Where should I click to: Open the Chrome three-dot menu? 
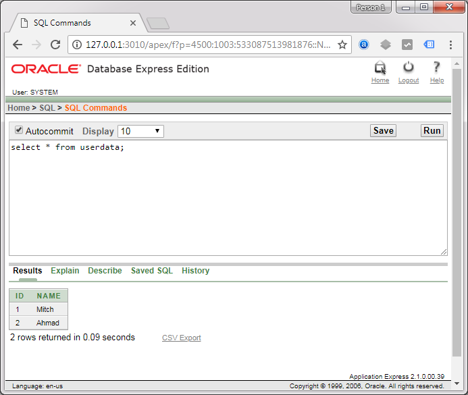pyautogui.click(x=450, y=45)
